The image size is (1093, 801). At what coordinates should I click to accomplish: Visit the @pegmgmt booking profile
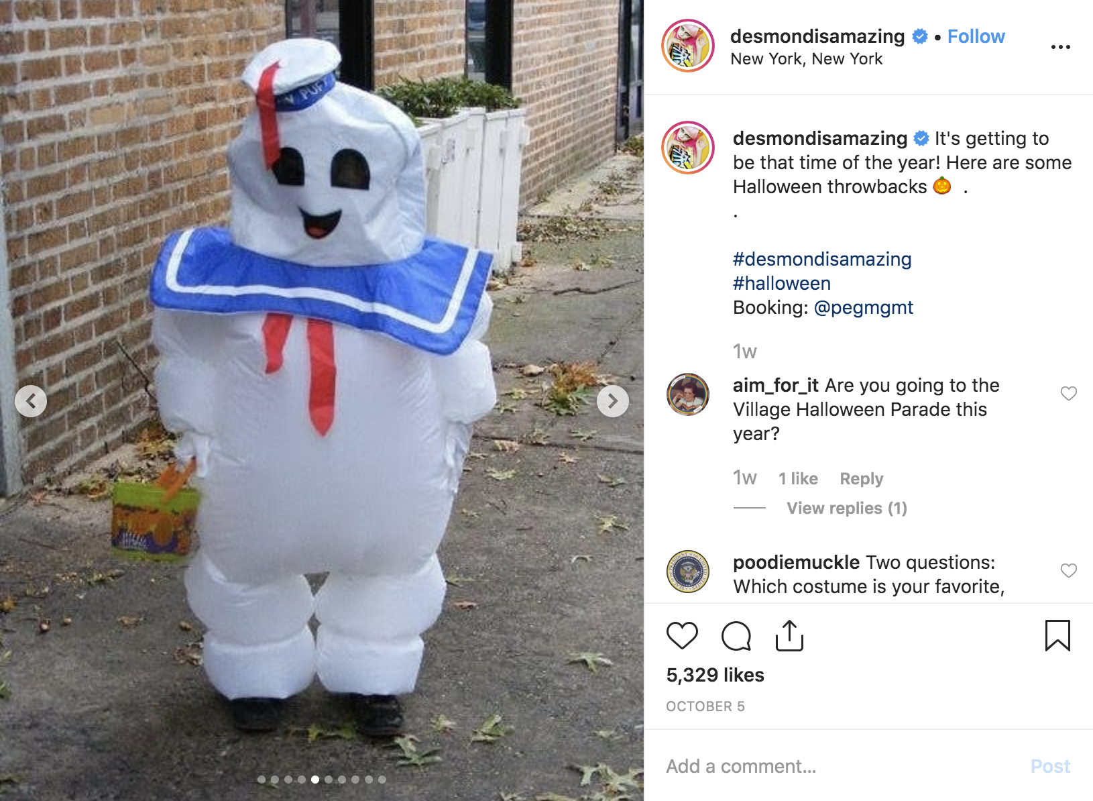(x=863, y=307)
